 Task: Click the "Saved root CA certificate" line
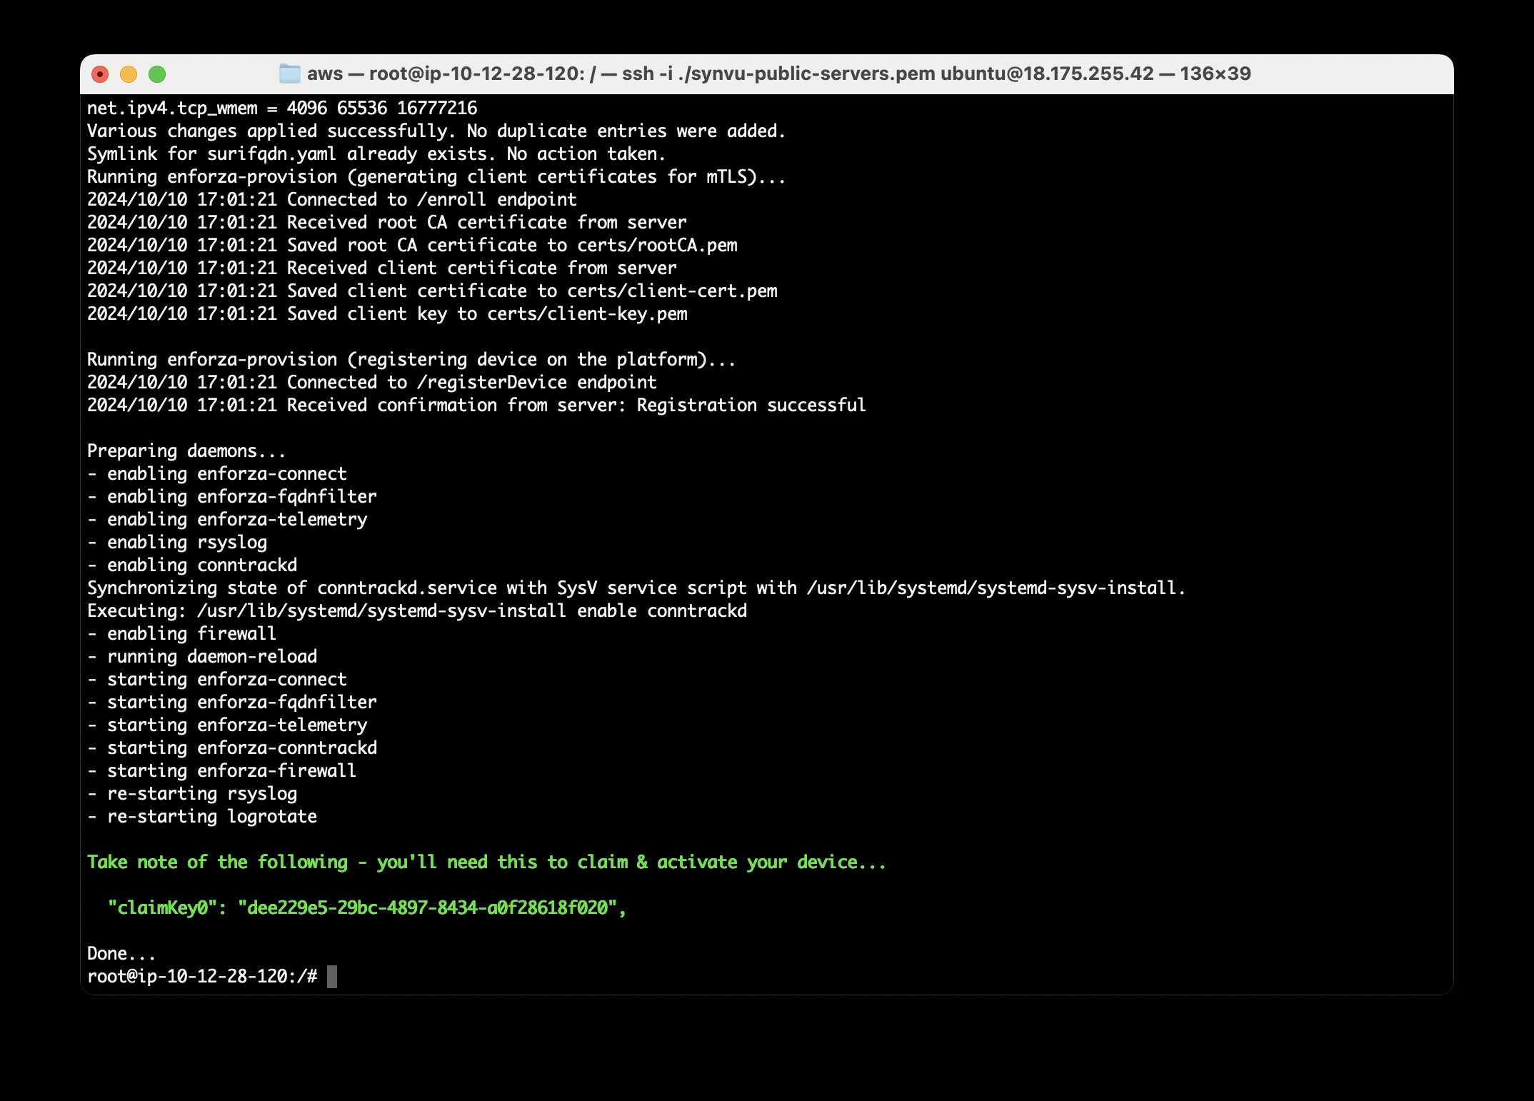point(412,246)
